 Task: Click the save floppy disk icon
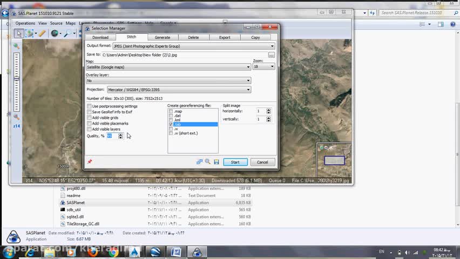(x=217, y=162)
